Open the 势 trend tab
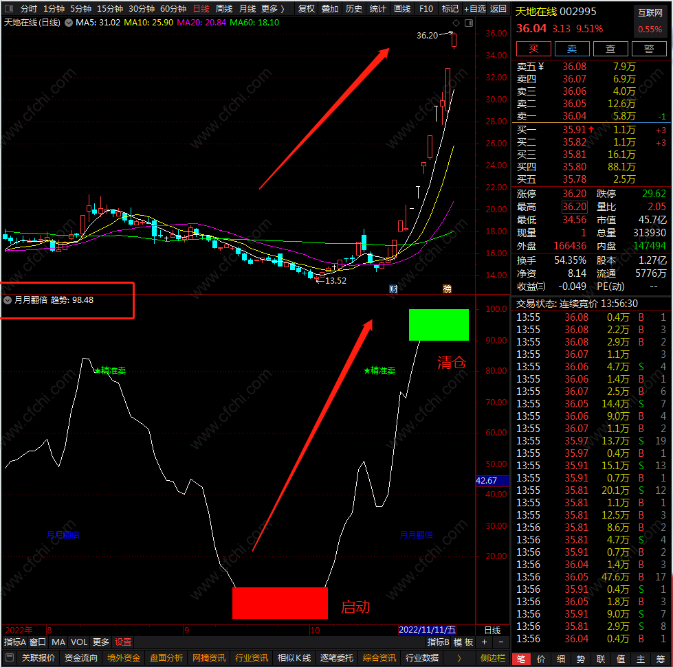The height and width of the screenshot is (667, 673). point(581,659)
